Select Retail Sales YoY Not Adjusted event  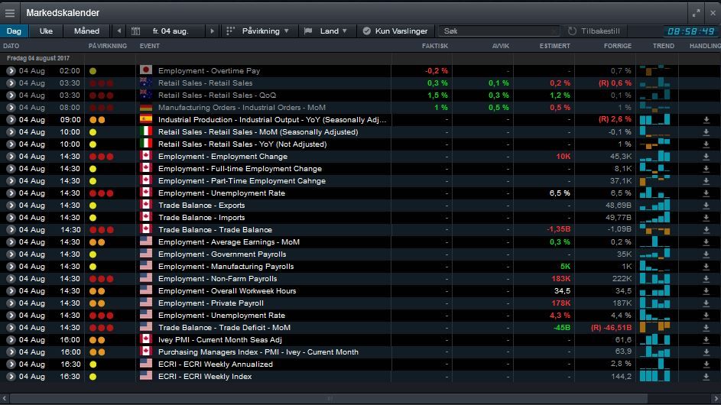tap(242, 144)
